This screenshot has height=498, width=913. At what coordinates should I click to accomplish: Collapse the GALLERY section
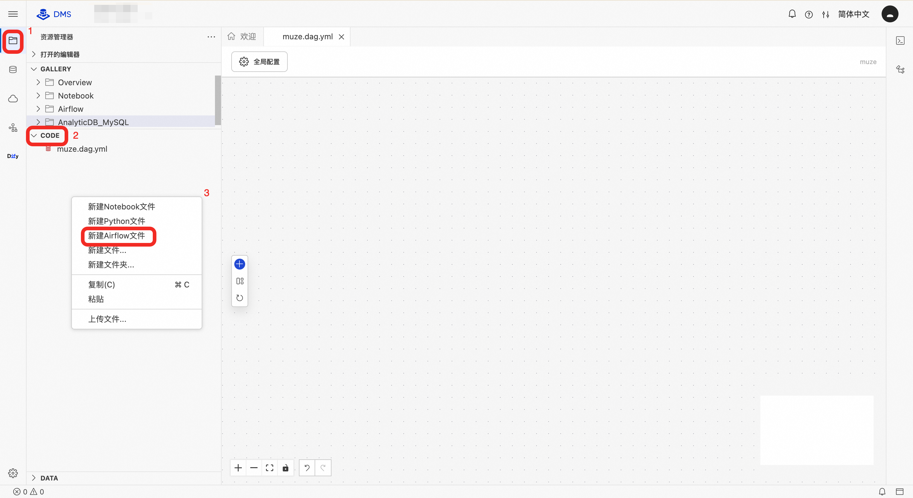coord(55,69)
